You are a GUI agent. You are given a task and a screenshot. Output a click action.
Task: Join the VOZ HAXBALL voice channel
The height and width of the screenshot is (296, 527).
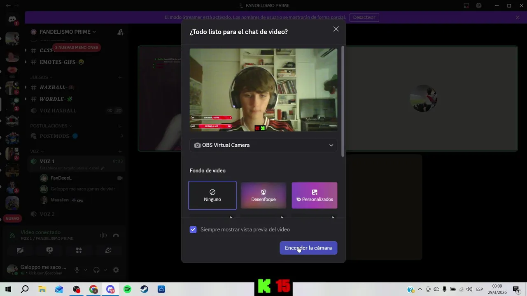58,111
